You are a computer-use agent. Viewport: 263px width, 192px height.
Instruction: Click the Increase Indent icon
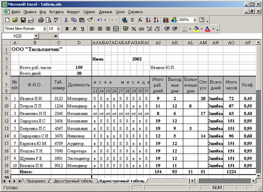tap(175, 28)
